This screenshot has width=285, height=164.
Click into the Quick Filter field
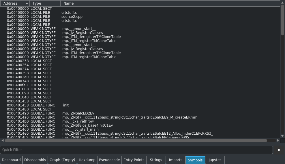pyautogui.click(x=136, y=150)
